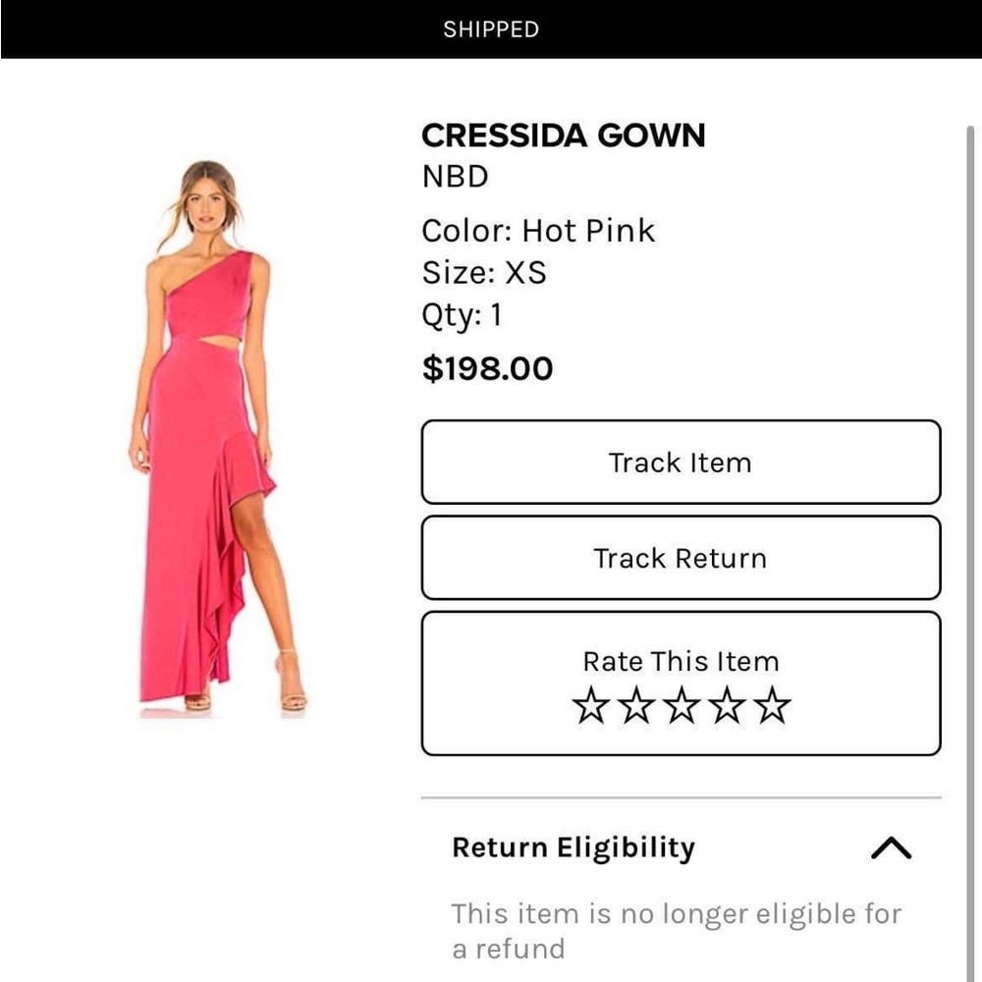The image size is (982, 982).
Task: Click the first empty star outline
Action: (x=590, y=706)
